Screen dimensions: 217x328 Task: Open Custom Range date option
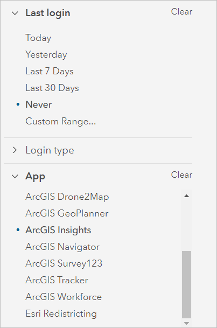[61, 122]
